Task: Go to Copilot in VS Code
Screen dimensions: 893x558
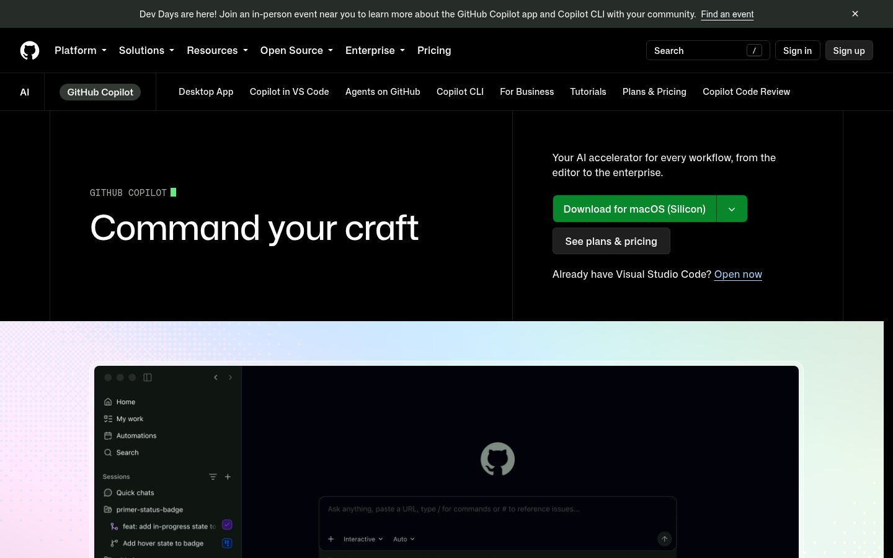Action: click(x=289, y=92)
